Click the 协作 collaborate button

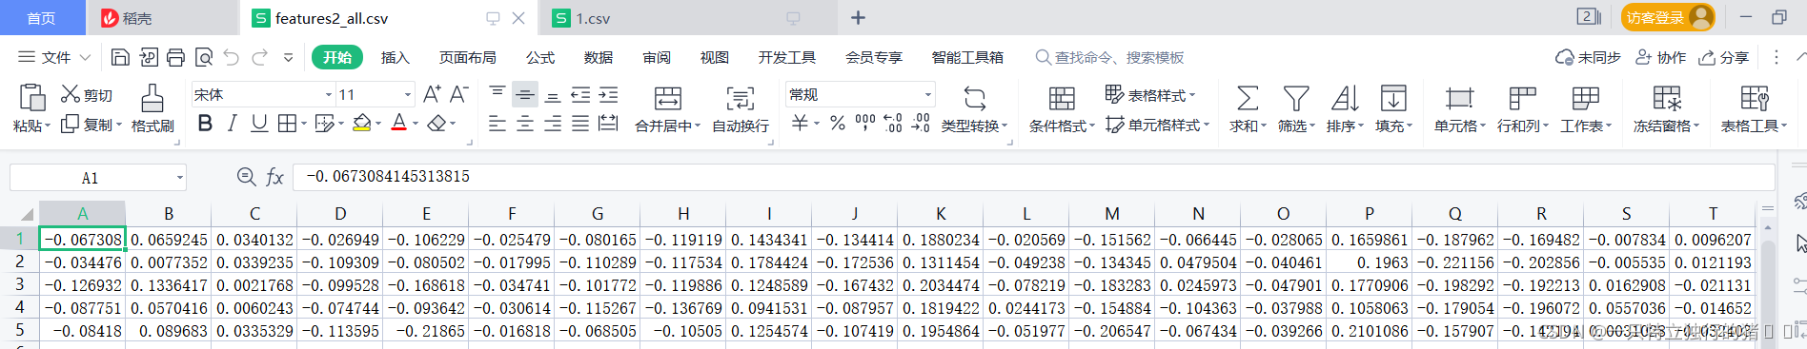tap(1660, 58)
